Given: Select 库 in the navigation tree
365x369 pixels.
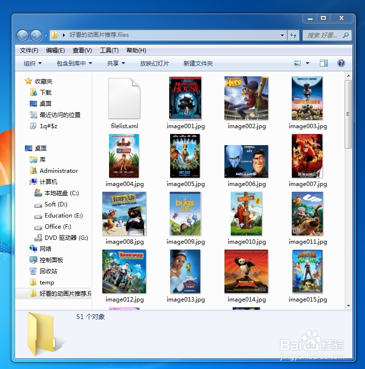Looking at the screenshot, I should (x=38, y=160).
